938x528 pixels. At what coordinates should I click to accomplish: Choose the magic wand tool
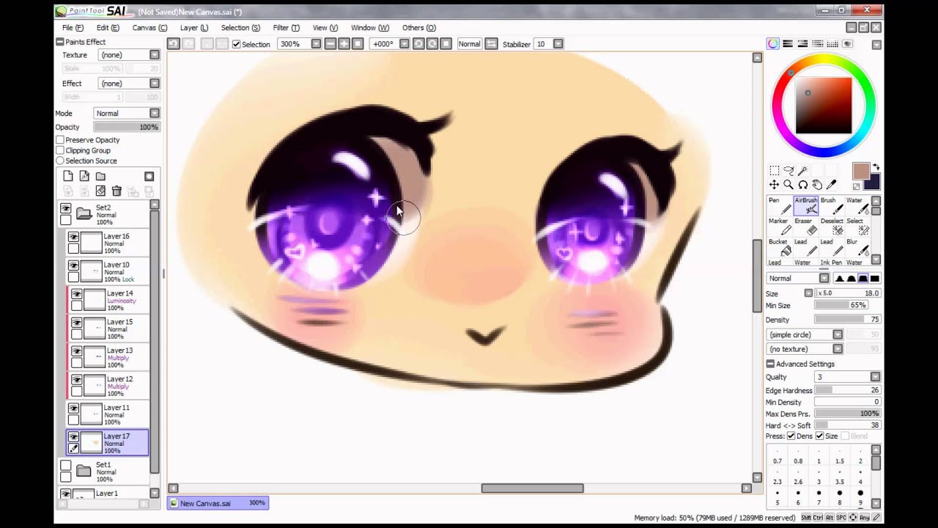(803, 171)
